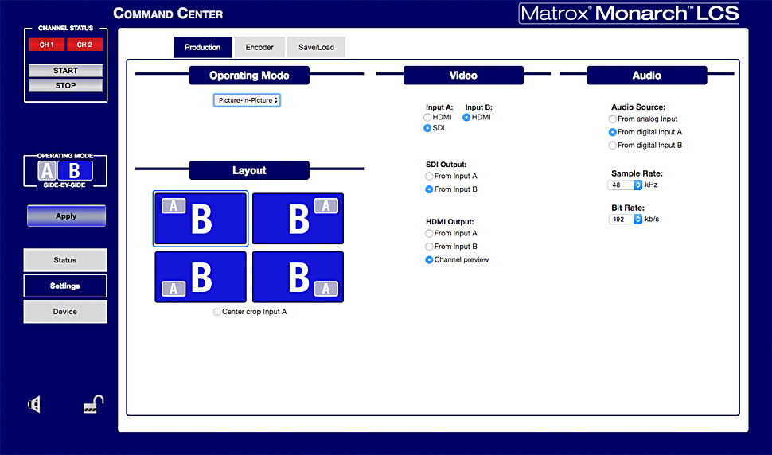
Task: Switch to the Production tab
Action: [x=202, y=47]
